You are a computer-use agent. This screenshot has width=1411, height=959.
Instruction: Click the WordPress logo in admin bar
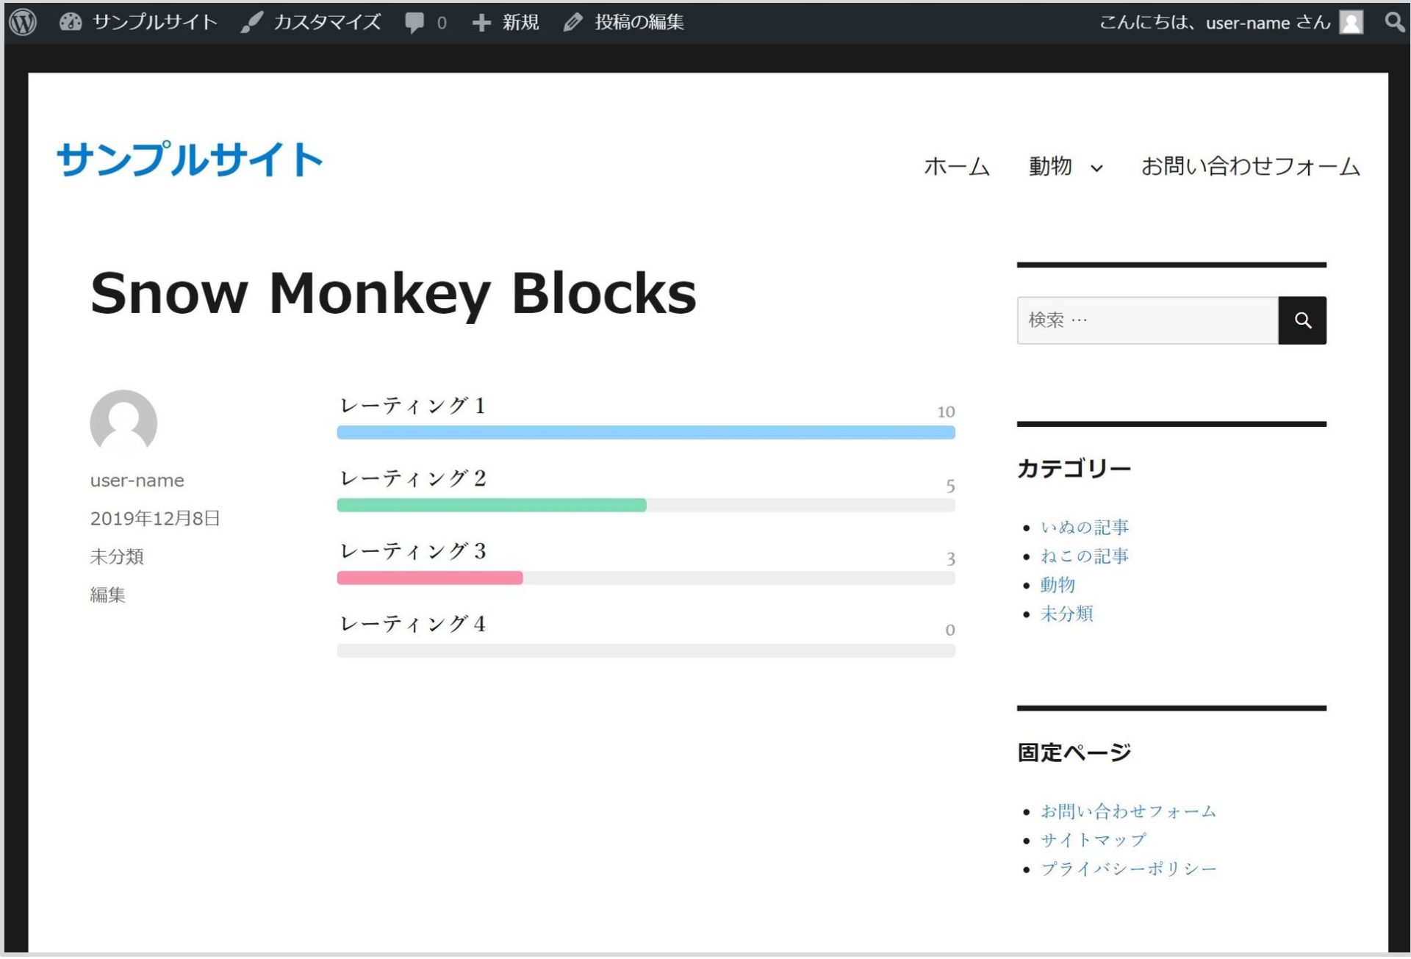pyautogui.click(x=23, y=22)
